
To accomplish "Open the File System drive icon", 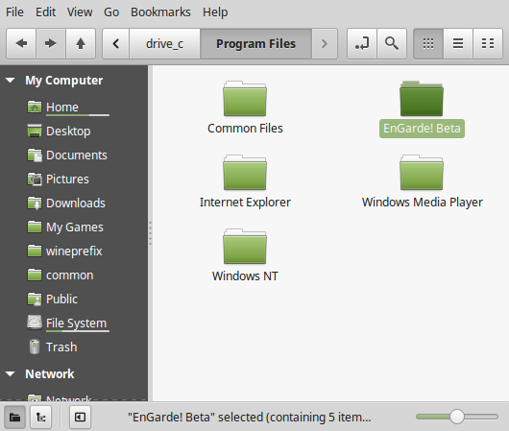I will 35,323.
